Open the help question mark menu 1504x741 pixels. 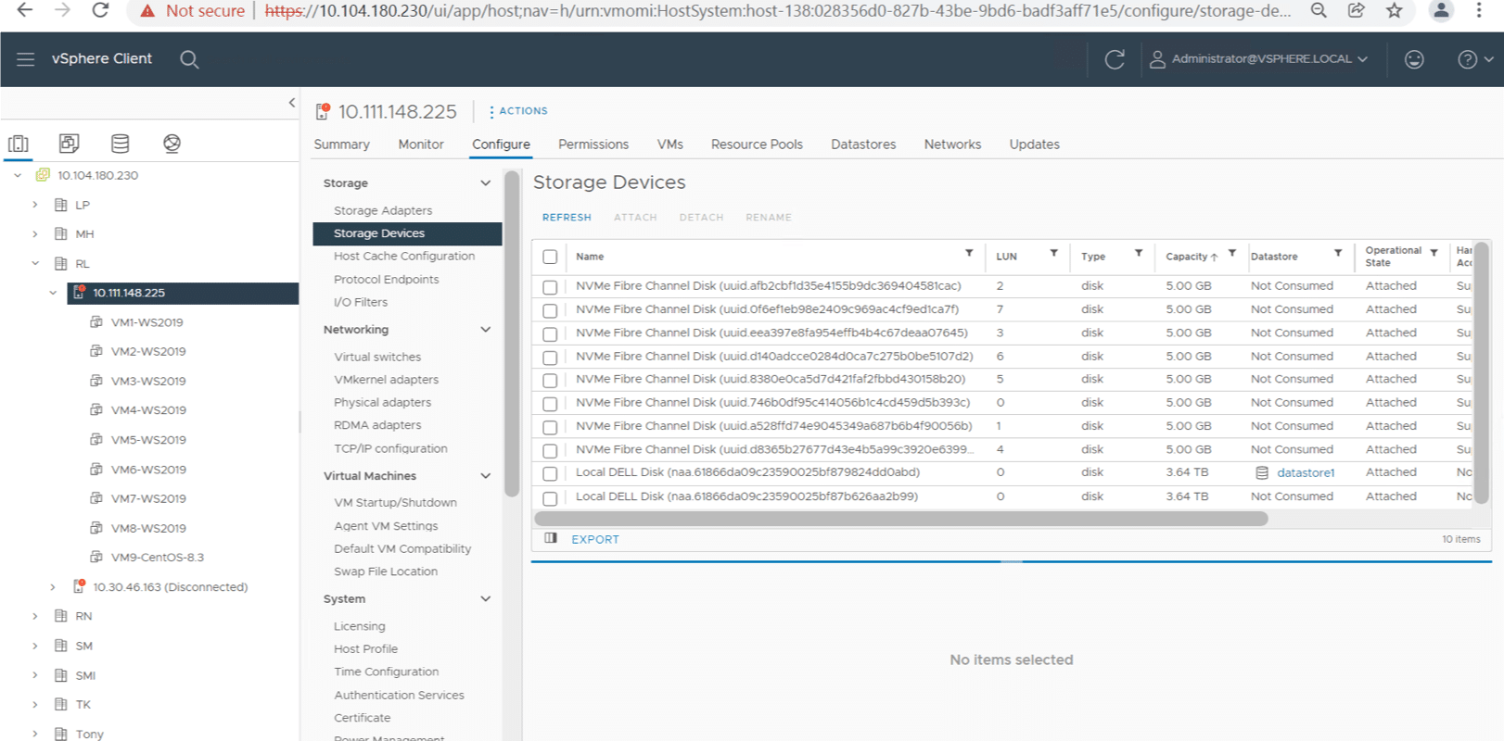(1474, 59)
